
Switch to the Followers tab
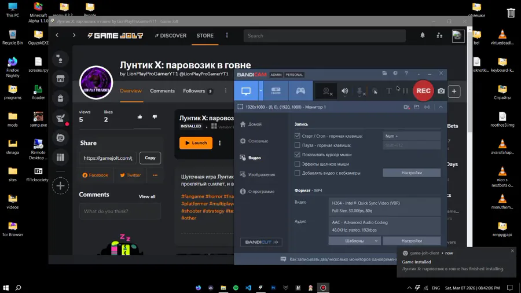point(197,91)
